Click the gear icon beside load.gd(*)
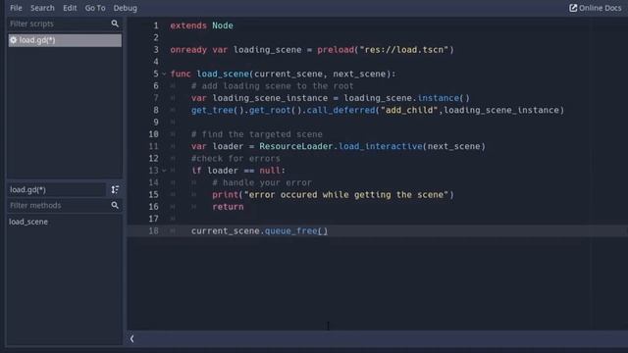 click(x=13, y=40)
